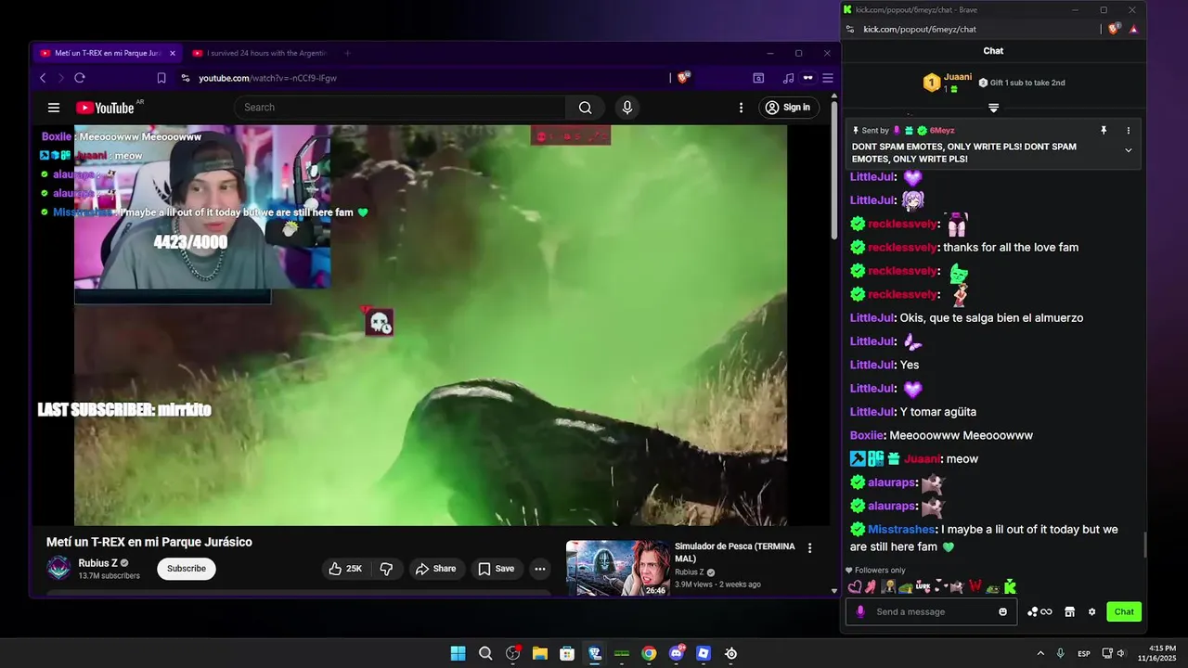1188x668 pixels.
Task: Click the video player area
Action: pos(431,325)
